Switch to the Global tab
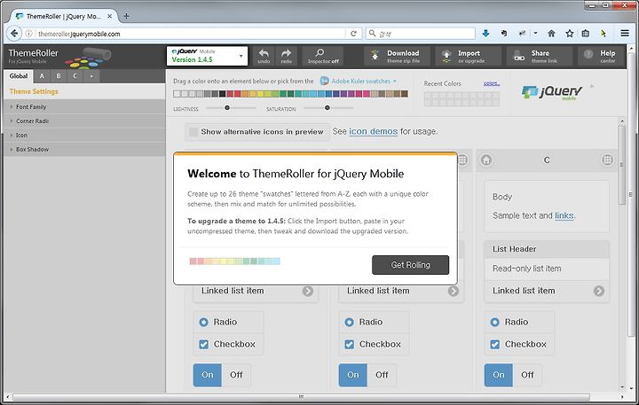 click(19, 76)
